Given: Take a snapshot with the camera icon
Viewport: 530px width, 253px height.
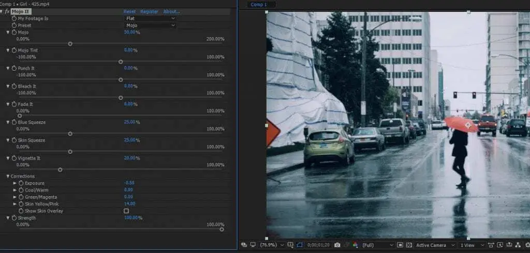Looking at the screenshot, I should coord(337,245).
